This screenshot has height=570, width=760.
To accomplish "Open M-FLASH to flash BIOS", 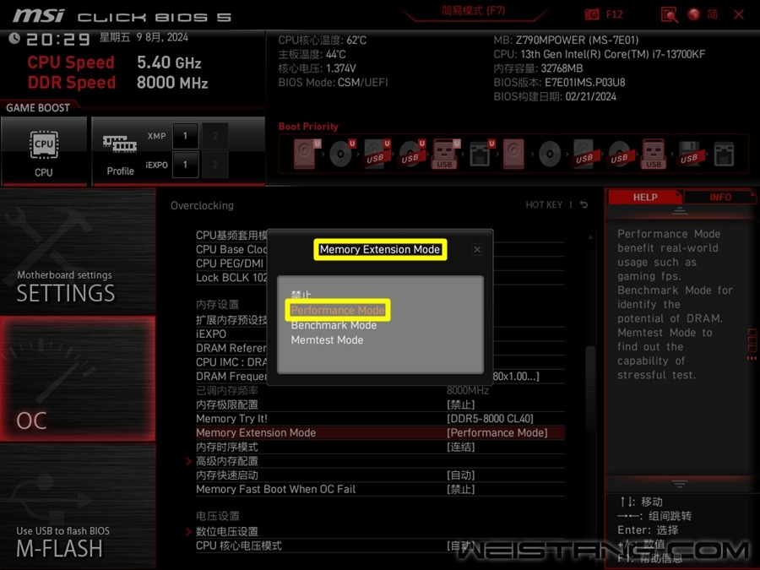I will coord(78,507).
